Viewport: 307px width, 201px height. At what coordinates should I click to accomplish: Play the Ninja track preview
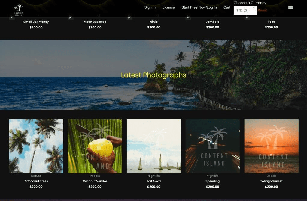point(129,17)
